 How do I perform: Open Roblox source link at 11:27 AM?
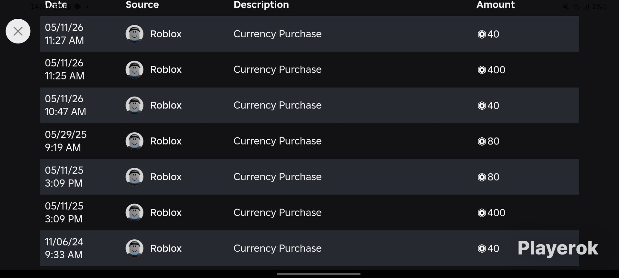click(x=166, y=34)
